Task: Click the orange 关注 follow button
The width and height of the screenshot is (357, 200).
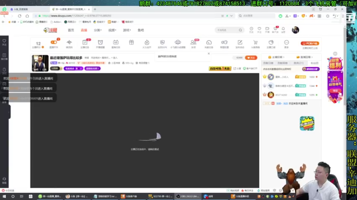Action: click(x=251, y=58)
